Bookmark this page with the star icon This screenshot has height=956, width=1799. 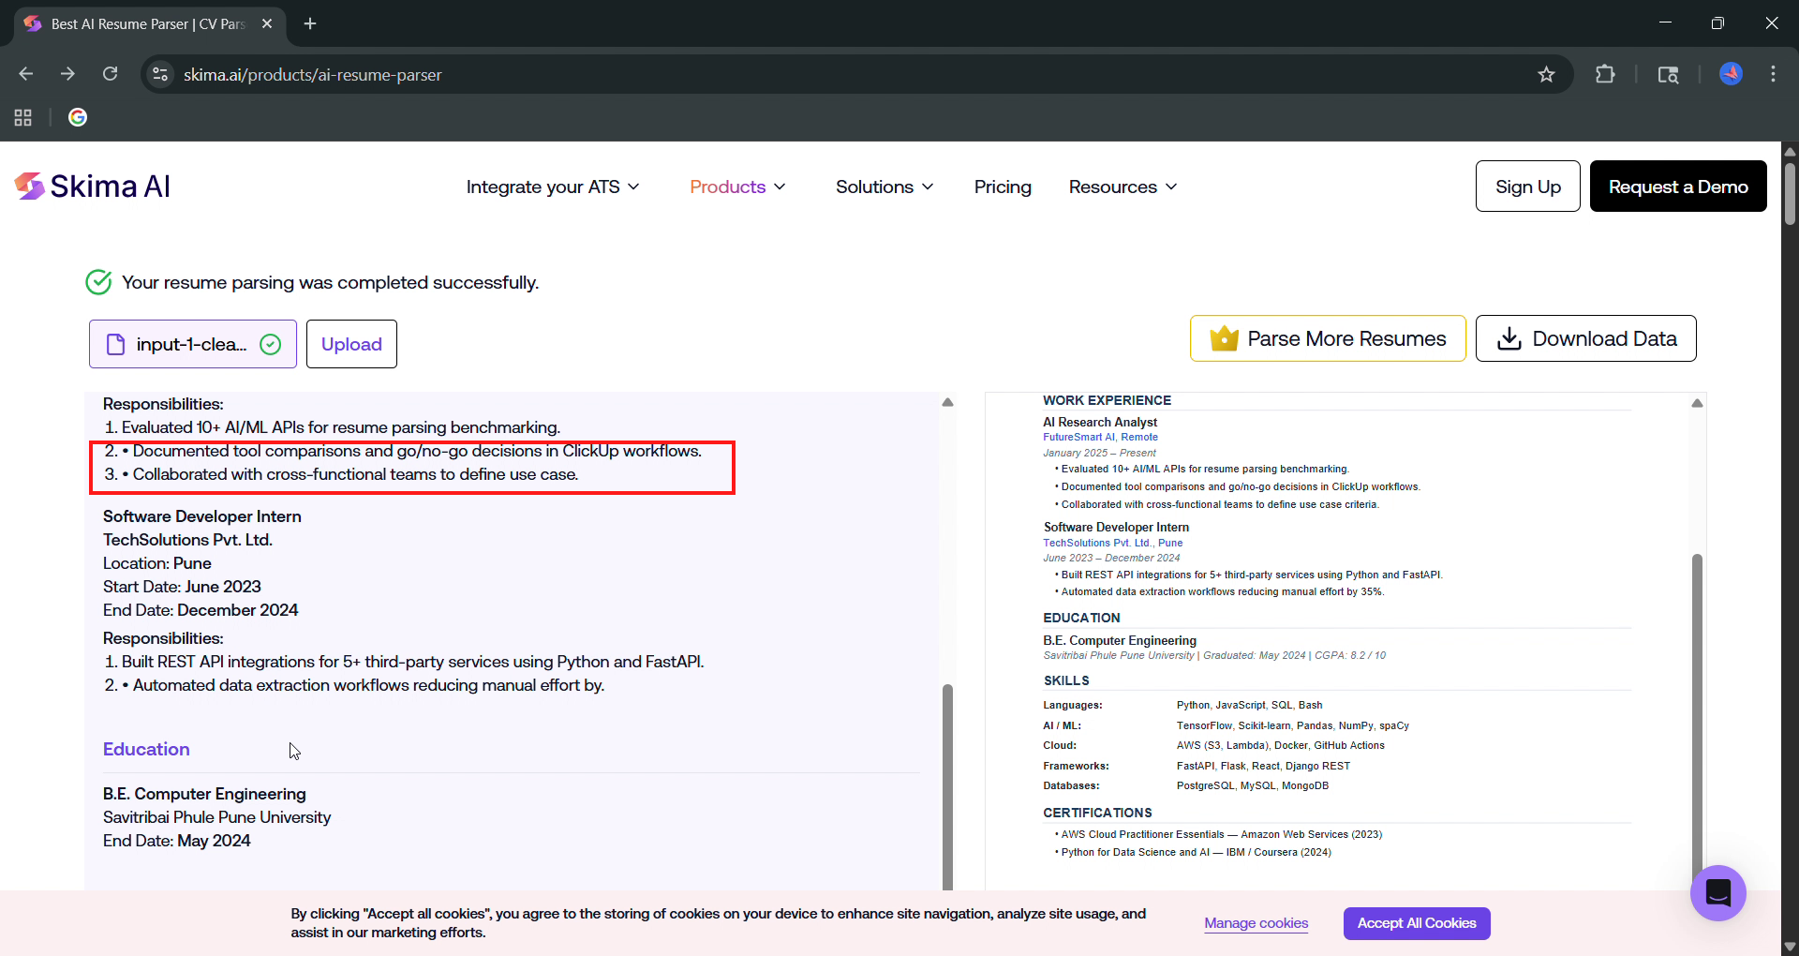1546,74
